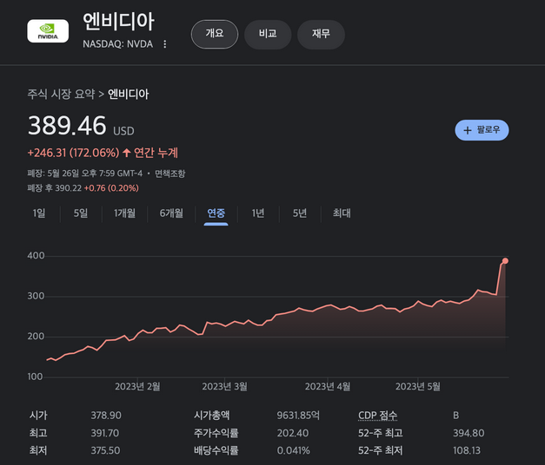This screenshot has height=465, width=545.
Task: Select the 1일 chart range
Action: coord(39,213)
